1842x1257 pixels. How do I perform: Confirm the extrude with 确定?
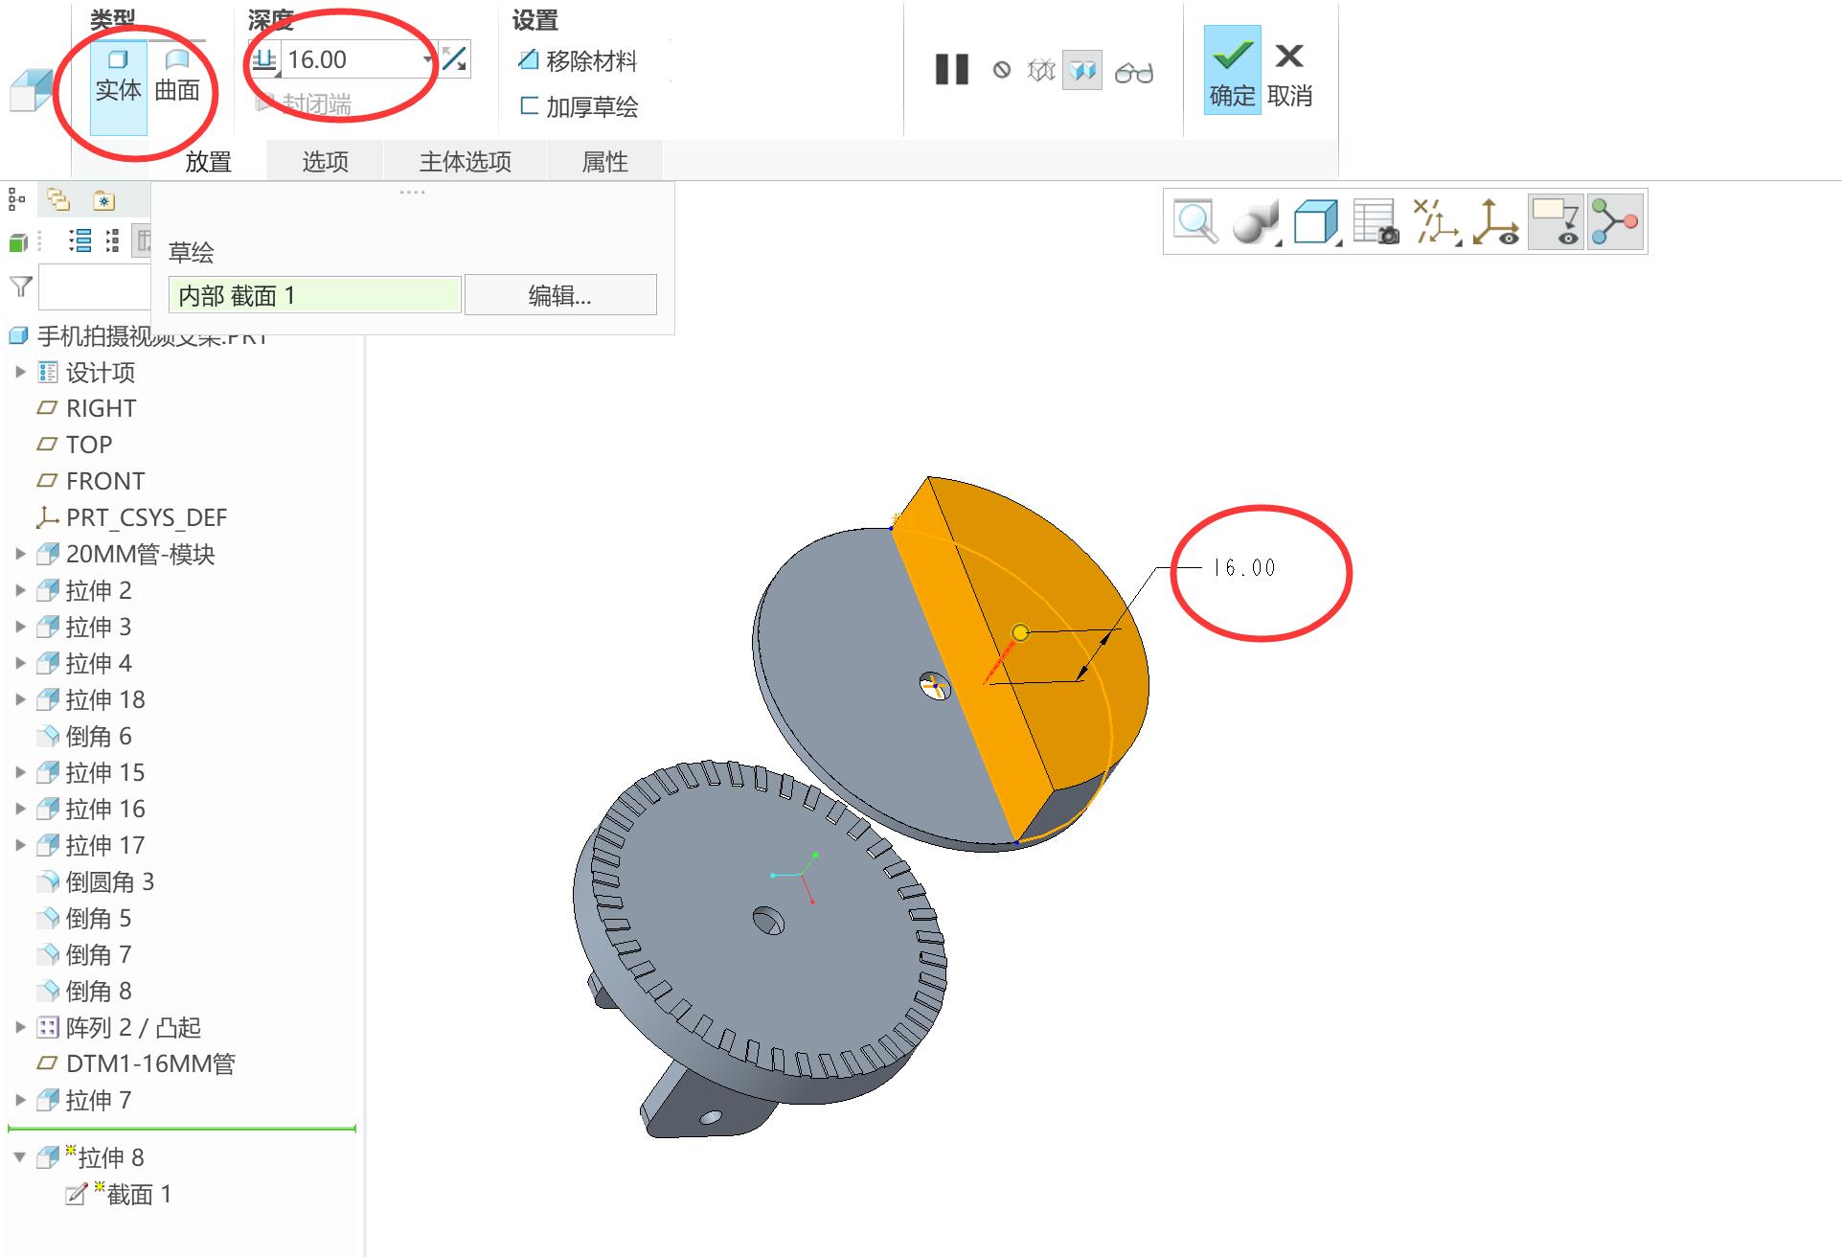tap(1232, 70)
